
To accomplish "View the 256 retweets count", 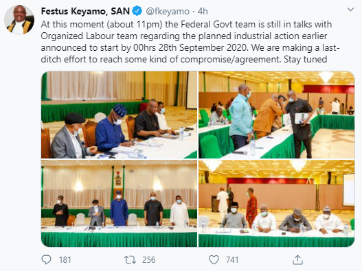I will pos(148,260).
